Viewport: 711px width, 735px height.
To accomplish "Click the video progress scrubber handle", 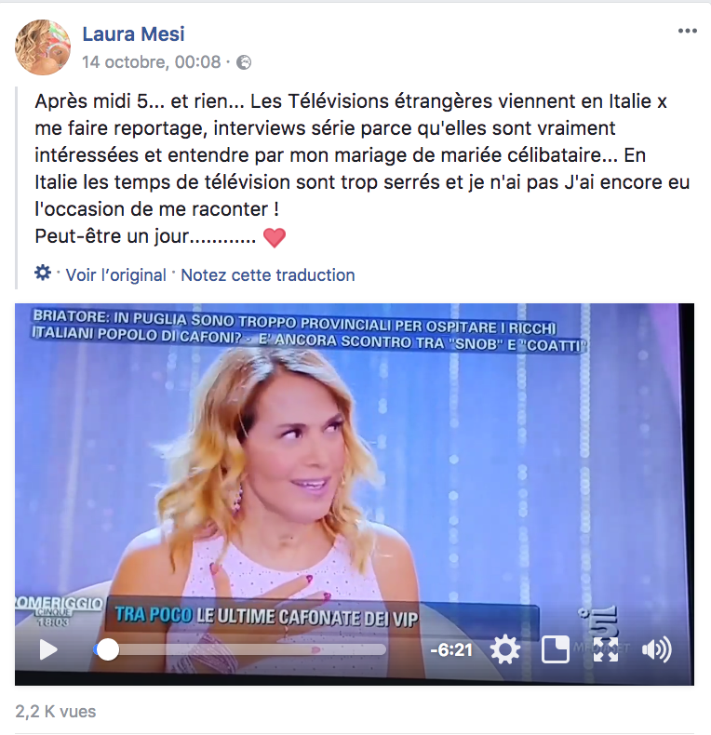I will click(x=107, y=649).
